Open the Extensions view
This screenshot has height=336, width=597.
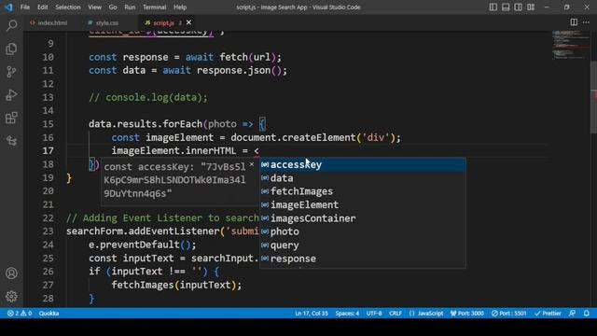click(11, 118)
